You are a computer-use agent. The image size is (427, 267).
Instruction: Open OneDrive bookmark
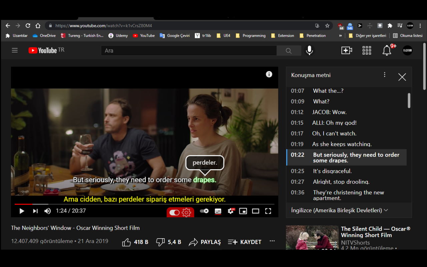44,36
